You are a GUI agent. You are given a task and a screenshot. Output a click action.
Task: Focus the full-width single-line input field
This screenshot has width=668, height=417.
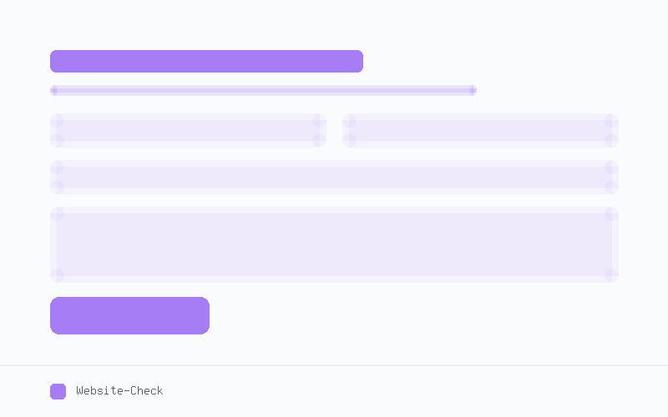click(x=335, y=177)
